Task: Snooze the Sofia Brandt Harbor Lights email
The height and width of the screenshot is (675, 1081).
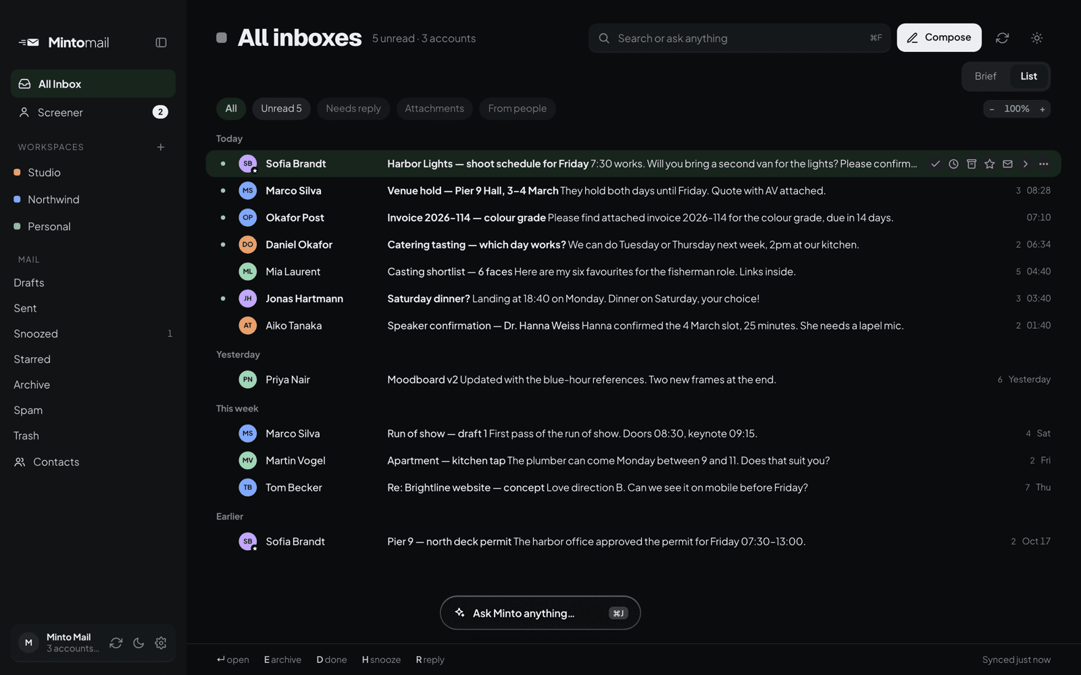Action: pos(953,164)
